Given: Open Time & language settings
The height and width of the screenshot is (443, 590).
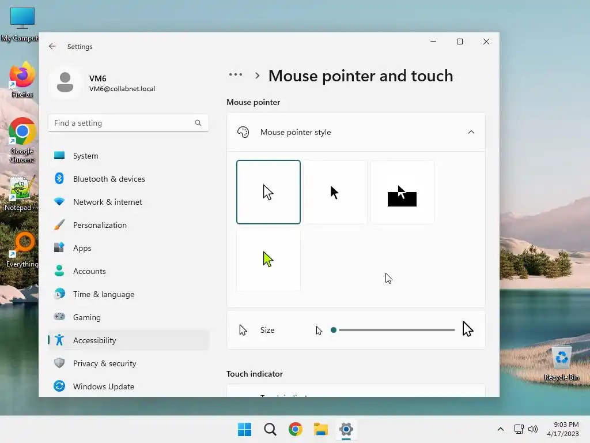Looking at the screenshot, I should [128, 294].
